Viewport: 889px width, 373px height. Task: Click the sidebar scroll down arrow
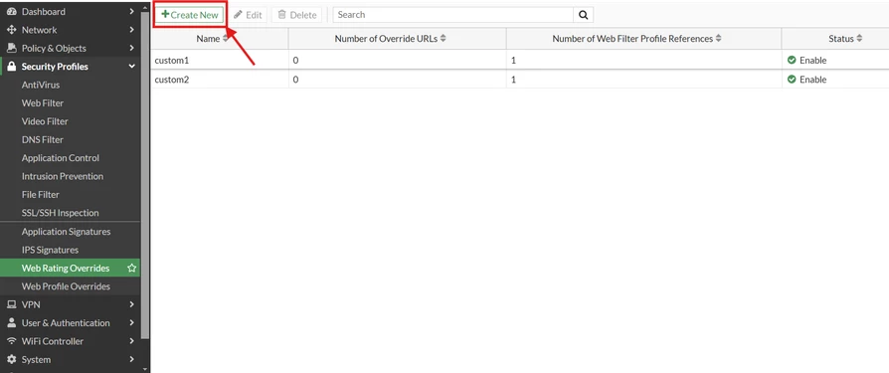click(x=145, y=369)
